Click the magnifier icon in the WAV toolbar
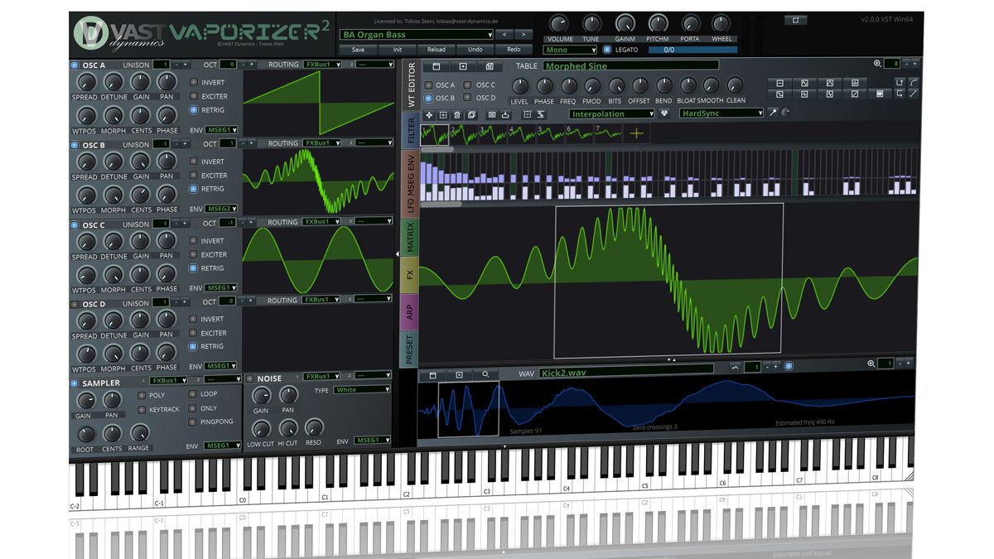 tap(485, 374)
